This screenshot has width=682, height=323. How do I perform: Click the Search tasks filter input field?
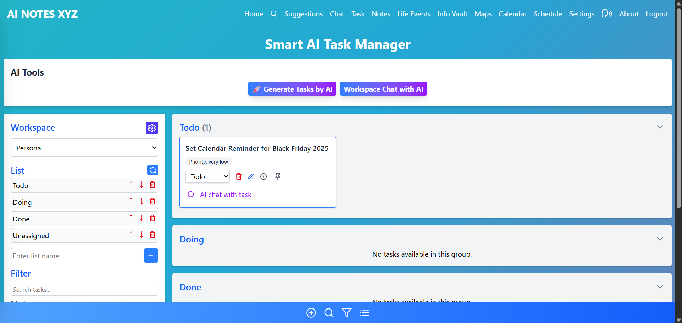point(84,289)
